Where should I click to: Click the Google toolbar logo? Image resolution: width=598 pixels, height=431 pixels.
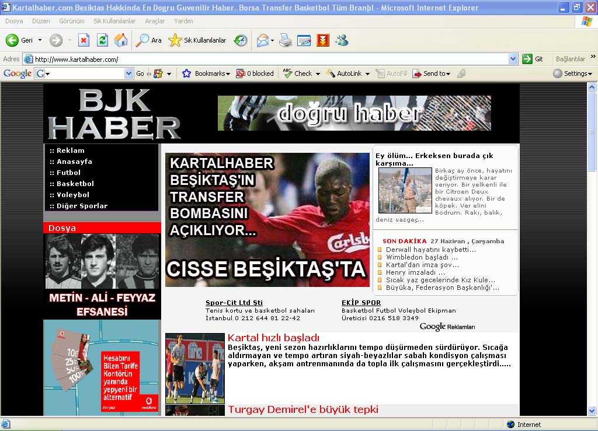pos(17,73)
